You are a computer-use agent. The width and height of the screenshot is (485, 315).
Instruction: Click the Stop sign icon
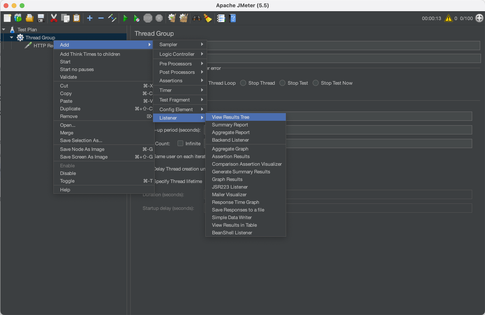(x=148, y=18)
